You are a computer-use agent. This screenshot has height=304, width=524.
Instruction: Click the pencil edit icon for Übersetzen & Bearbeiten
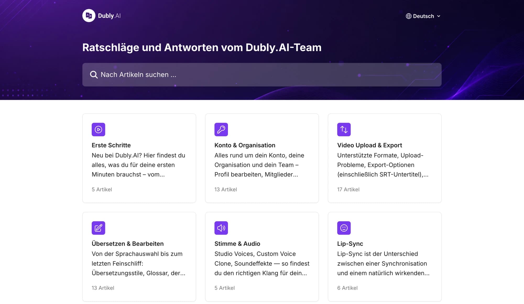(99, 228)
